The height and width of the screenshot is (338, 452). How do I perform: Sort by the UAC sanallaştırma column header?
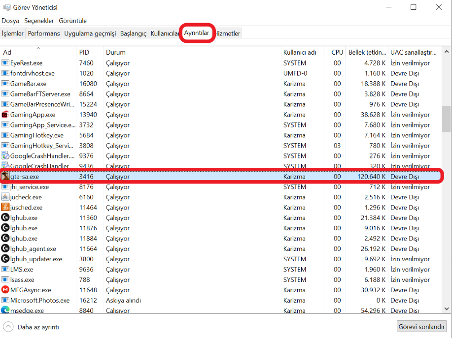coord(415,52)
